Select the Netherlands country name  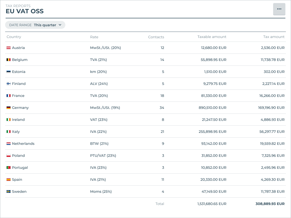pos(23,144)
